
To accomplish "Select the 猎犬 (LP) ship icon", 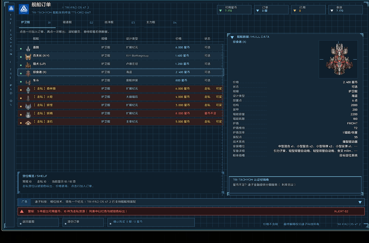I will (28, 65).
